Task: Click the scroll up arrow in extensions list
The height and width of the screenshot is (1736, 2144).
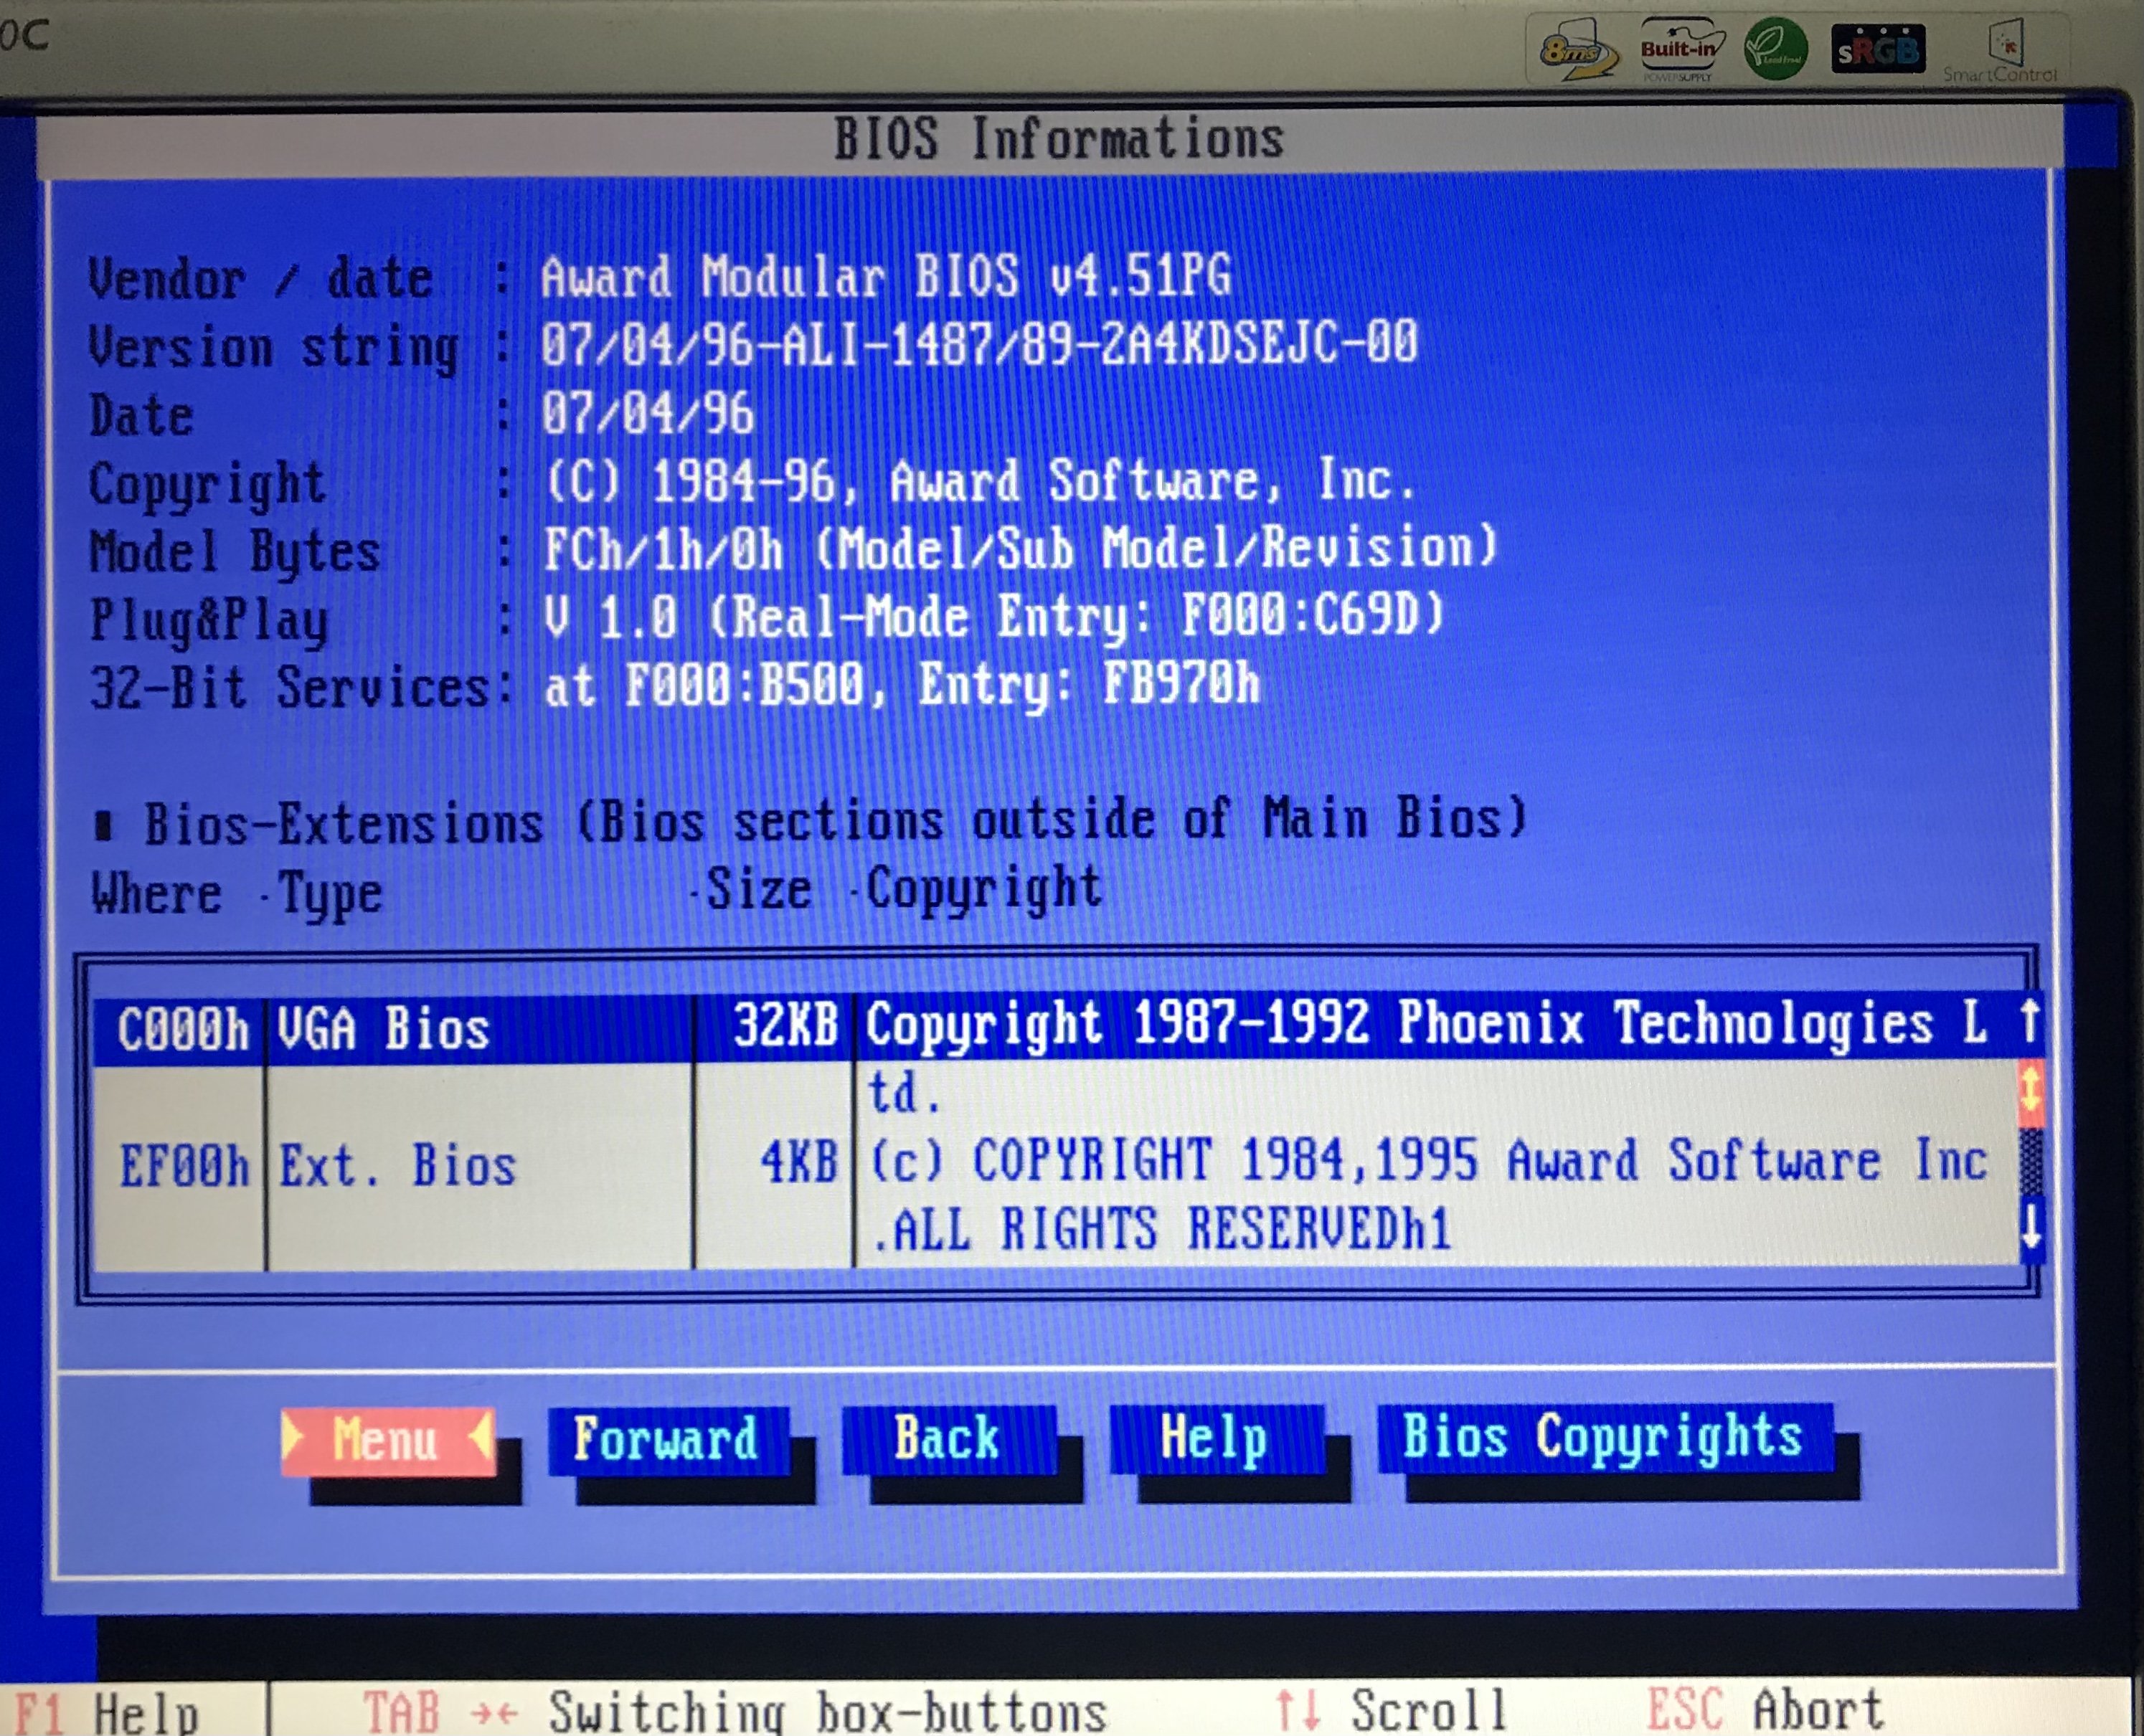Action: click(2030, 1022)
